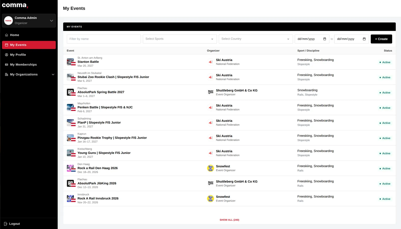Click the Sport / Discipline column header

308,51
